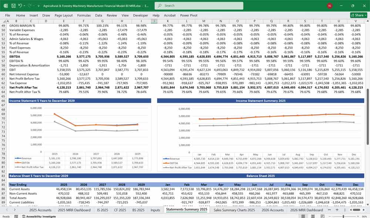The width and height of the screenshot is (370, 218).
Task: Switch to Normal view using the status bar icon
Action: point(303,216)
